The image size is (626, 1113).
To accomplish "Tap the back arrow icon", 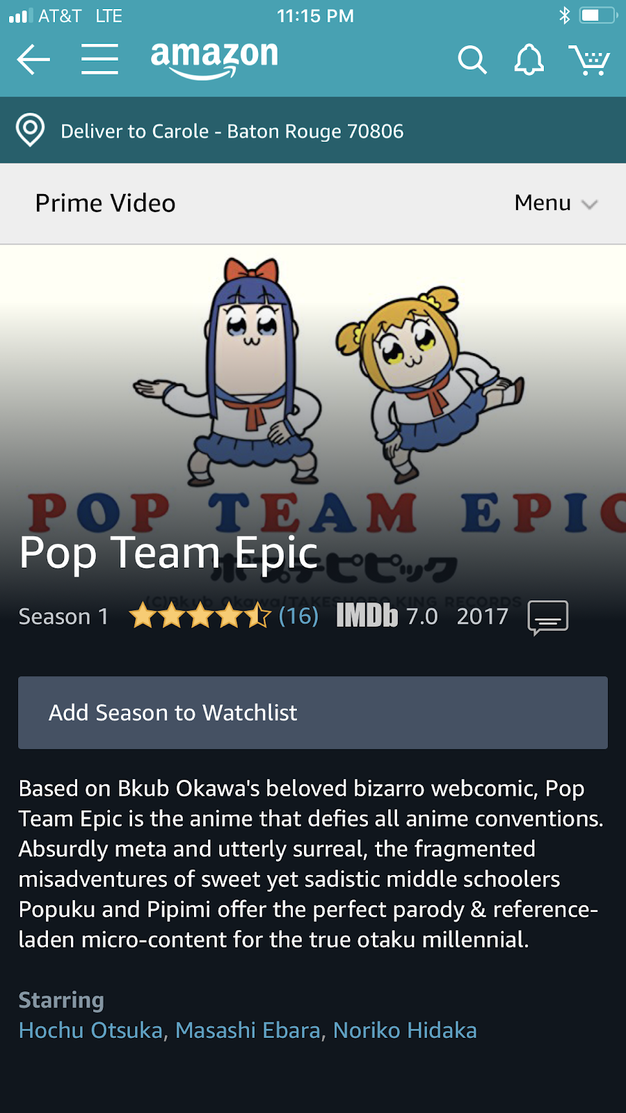I will click(x=33, y=59).
